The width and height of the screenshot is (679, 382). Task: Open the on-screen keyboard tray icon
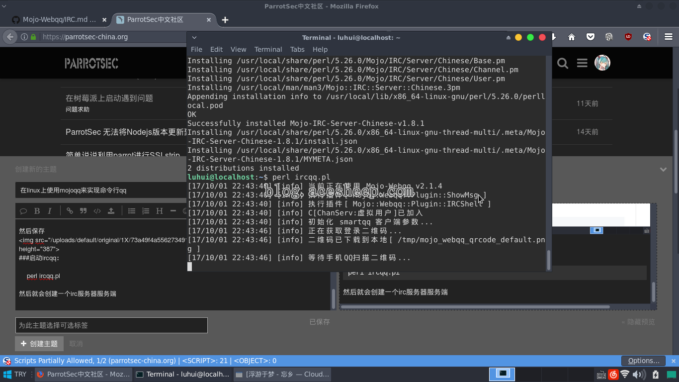click(x=601, y=375)
